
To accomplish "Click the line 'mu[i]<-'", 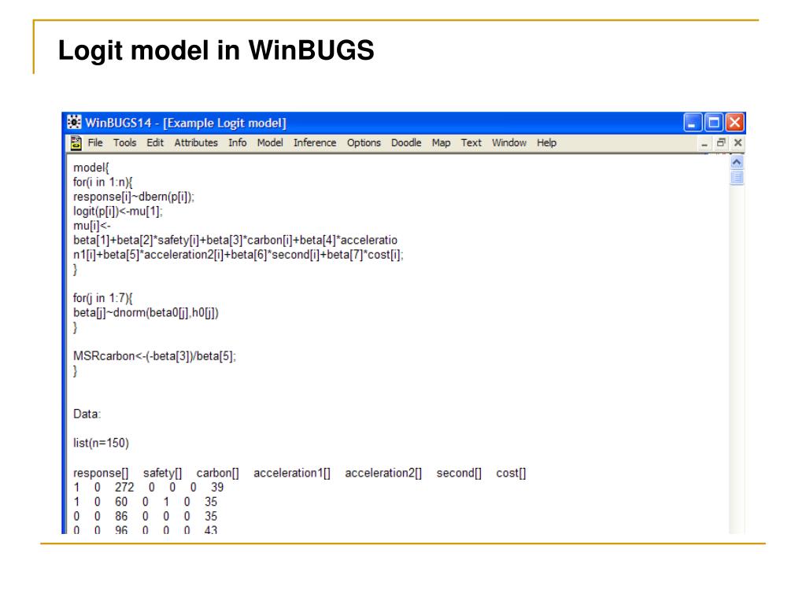I will [91, 226].
